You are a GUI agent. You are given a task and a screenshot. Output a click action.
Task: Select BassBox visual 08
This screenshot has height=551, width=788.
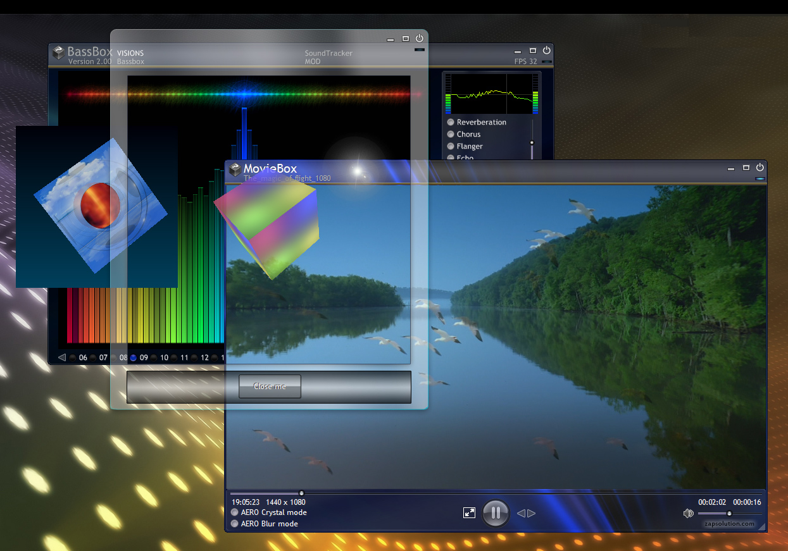tap(119, 357)
